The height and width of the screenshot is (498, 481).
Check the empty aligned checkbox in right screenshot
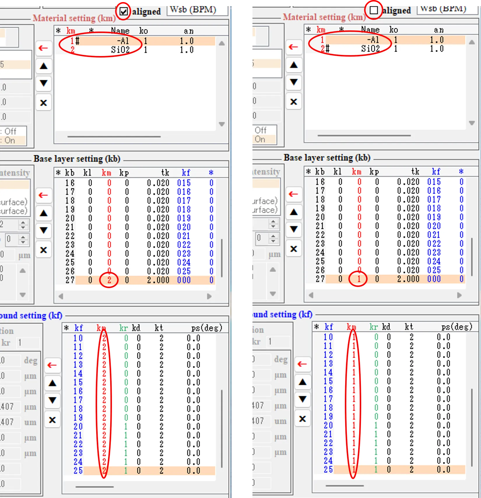click(374, 11)
